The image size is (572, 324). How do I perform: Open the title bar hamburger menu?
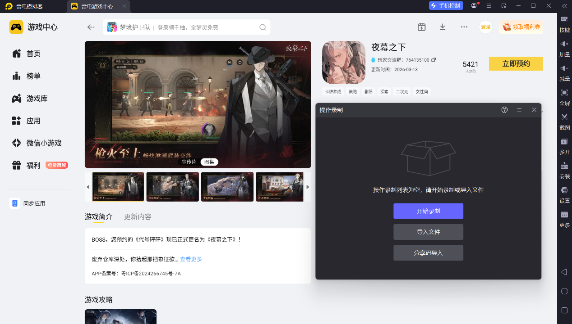click(x=489, y=5)
